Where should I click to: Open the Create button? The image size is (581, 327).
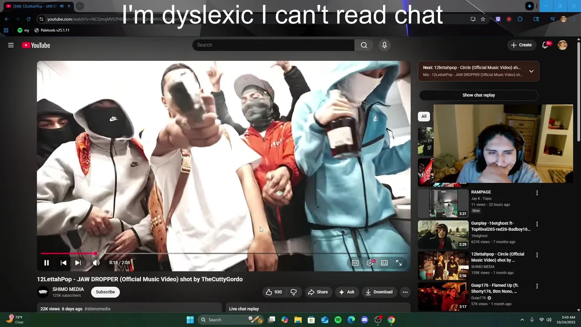521,45
